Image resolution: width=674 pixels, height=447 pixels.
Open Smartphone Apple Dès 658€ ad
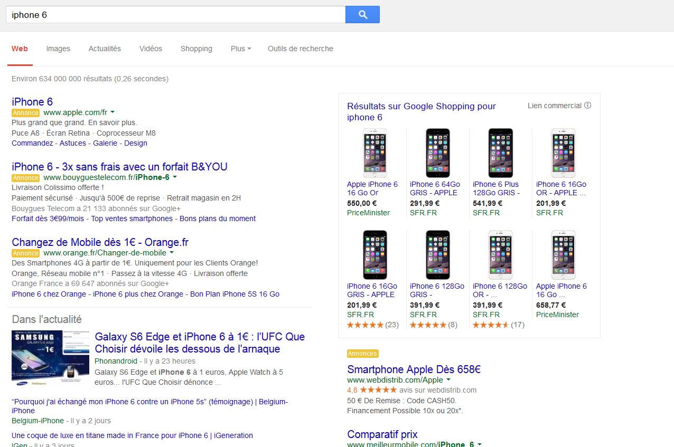click(x=414, y=369)
